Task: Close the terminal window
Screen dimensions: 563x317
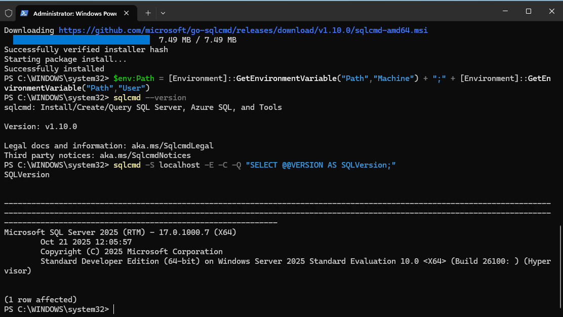Action: point(552,11)
